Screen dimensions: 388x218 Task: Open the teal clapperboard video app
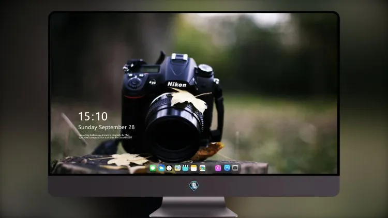[185, 168]
